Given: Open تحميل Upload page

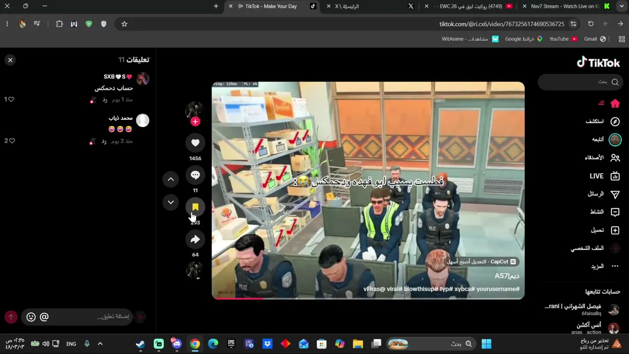Looking at the screenshot, I should pos(605,230).
